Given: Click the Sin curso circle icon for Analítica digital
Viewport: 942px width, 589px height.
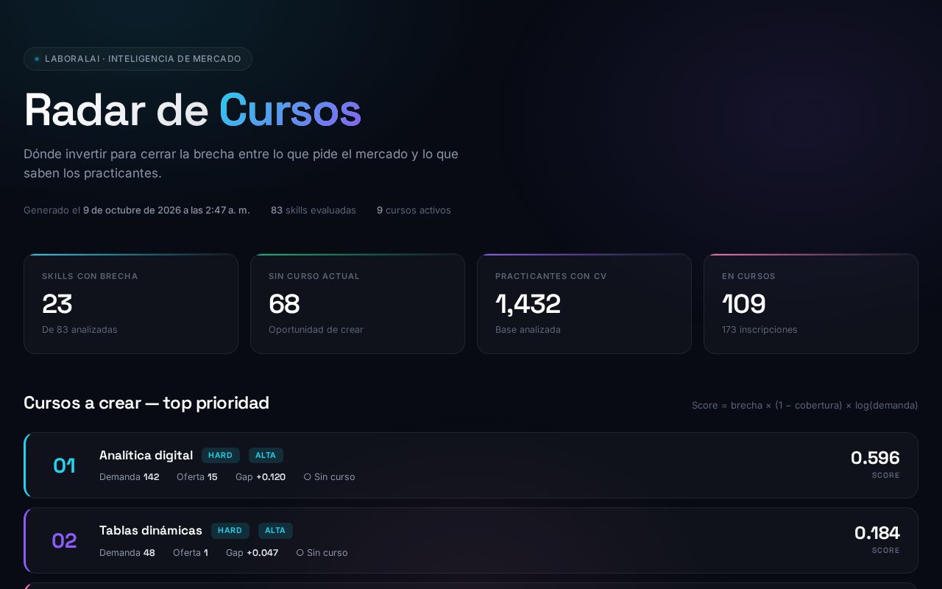Looking at the screenshot, I should click(308, 477).
